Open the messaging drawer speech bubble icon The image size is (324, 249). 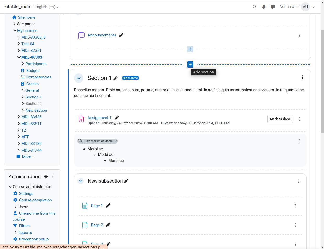(273, 7)
